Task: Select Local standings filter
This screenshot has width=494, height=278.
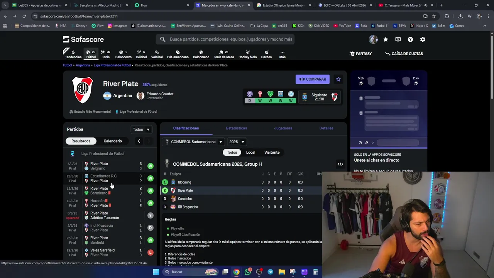Action: [x=250, y=152]
